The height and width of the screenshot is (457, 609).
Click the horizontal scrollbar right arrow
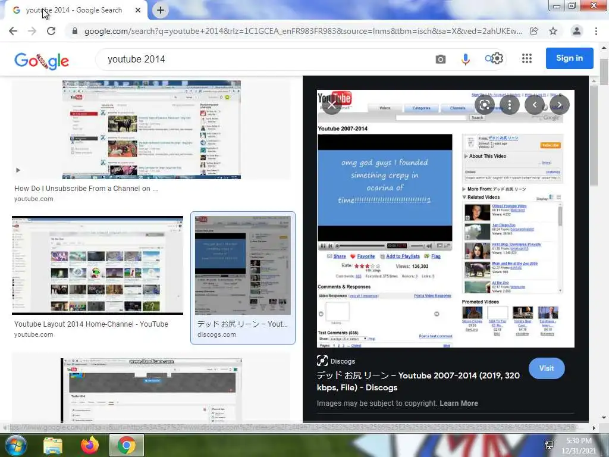[x=594, y=428]
